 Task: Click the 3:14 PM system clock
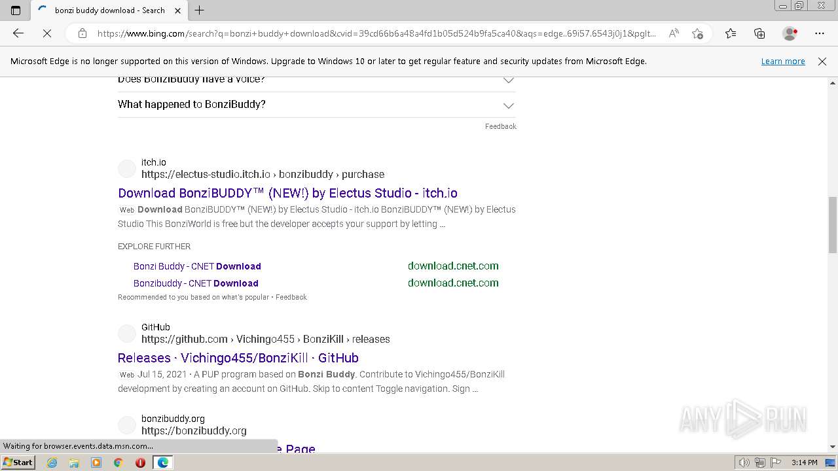[x=804, y=462]
